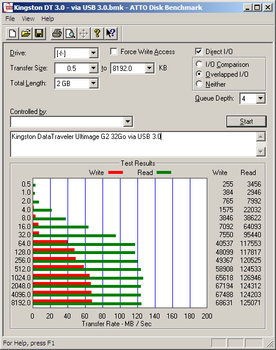The image size is (276, 350).
Task: Click the ATTO application icon in title bar
Action: point(8,8)
